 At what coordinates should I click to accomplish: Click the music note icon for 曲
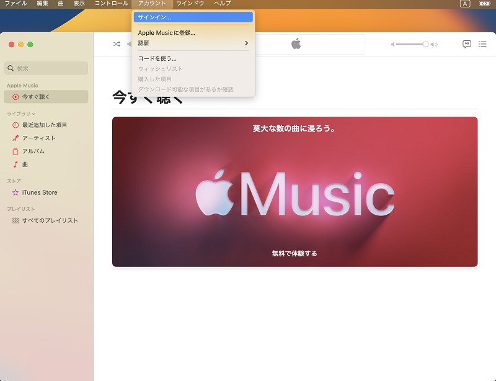[x=15, y=164]
